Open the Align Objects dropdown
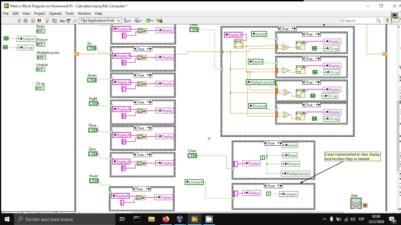 [128, 21]
